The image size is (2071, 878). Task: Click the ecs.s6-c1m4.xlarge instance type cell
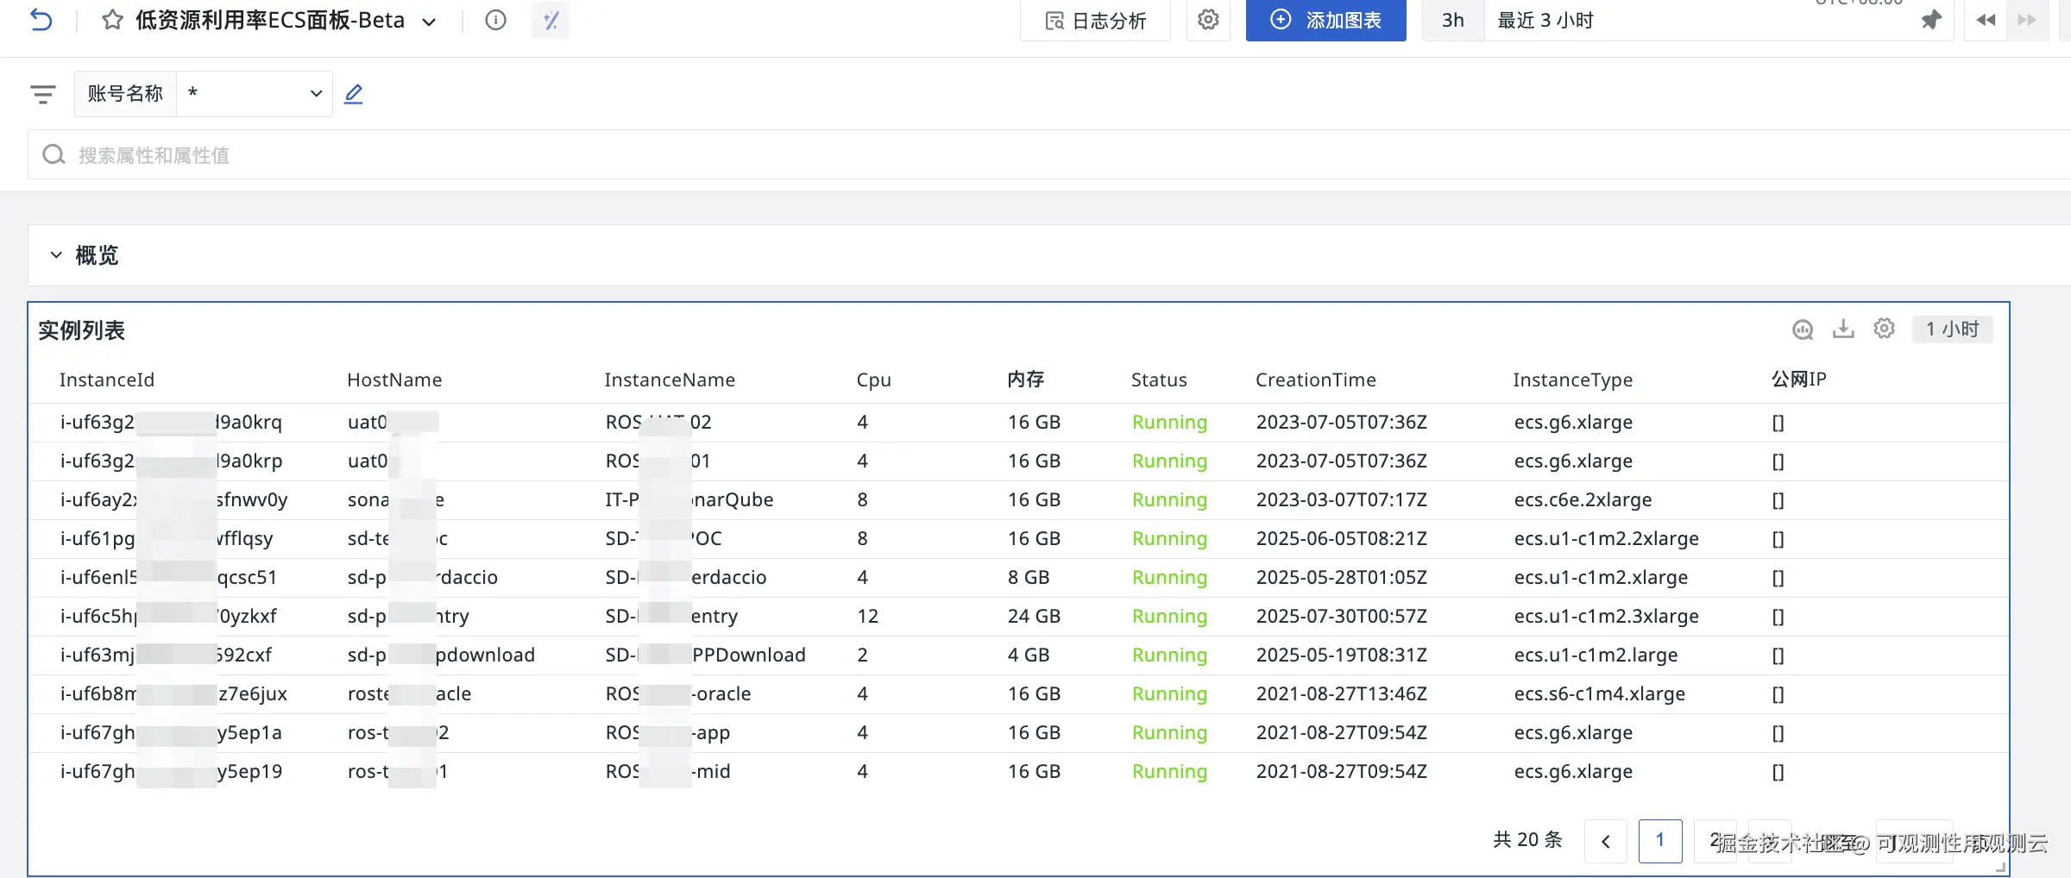(x=1599, y=694)
